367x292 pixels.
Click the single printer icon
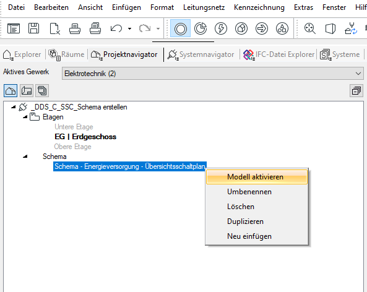75,28
